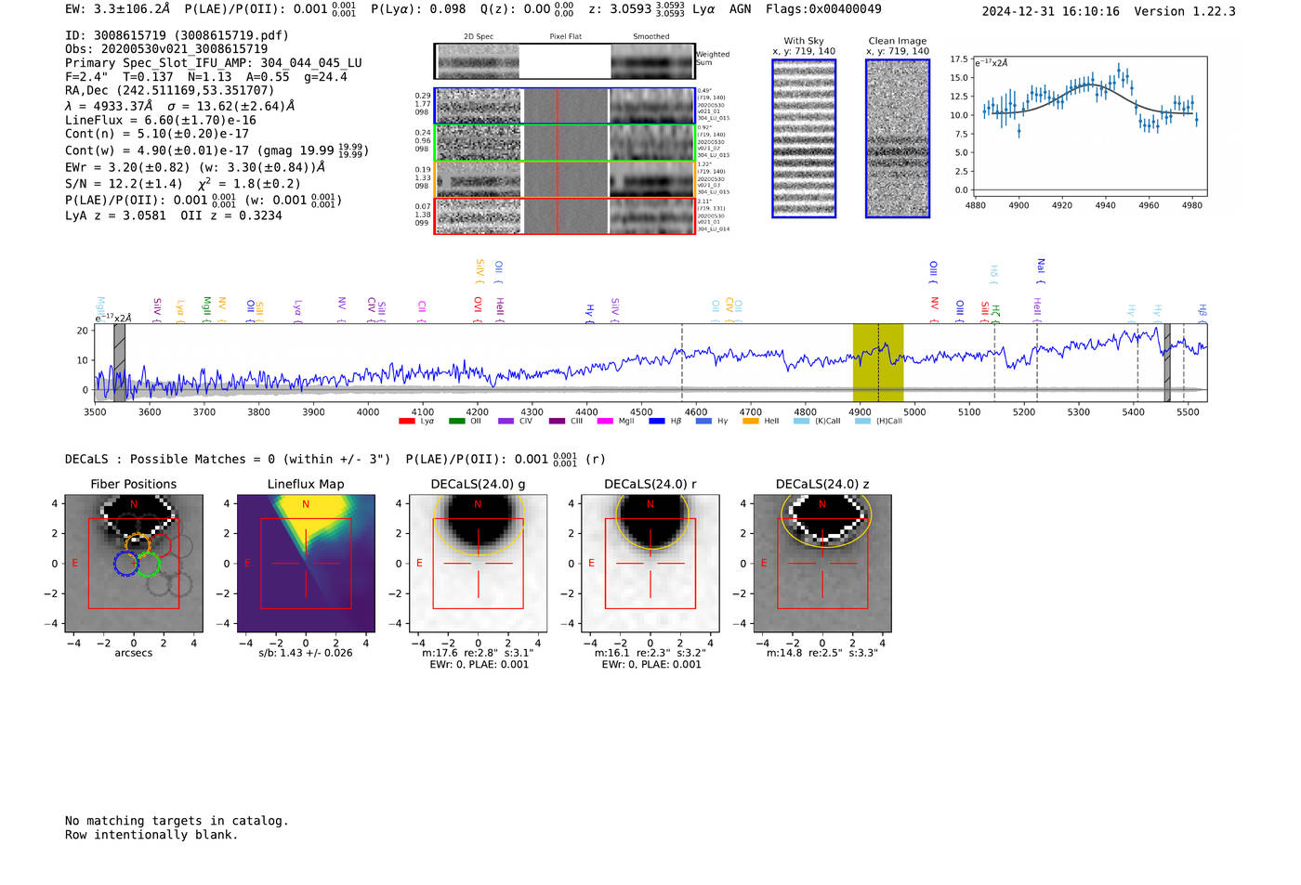
Task: Open the DECaLS(24.0) r image
Action: 650,563
